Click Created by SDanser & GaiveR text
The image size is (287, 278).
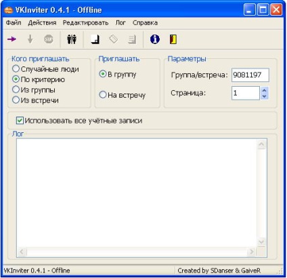tap(219, 271)
